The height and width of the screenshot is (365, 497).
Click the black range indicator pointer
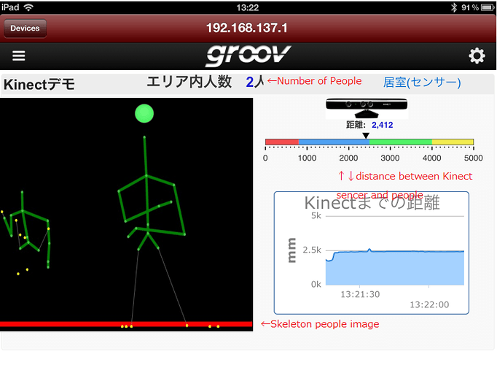coord(366,136)
